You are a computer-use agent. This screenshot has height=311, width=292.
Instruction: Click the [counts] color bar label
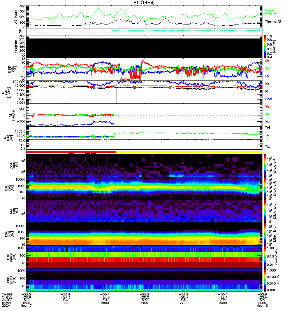(x=274, y=47)
